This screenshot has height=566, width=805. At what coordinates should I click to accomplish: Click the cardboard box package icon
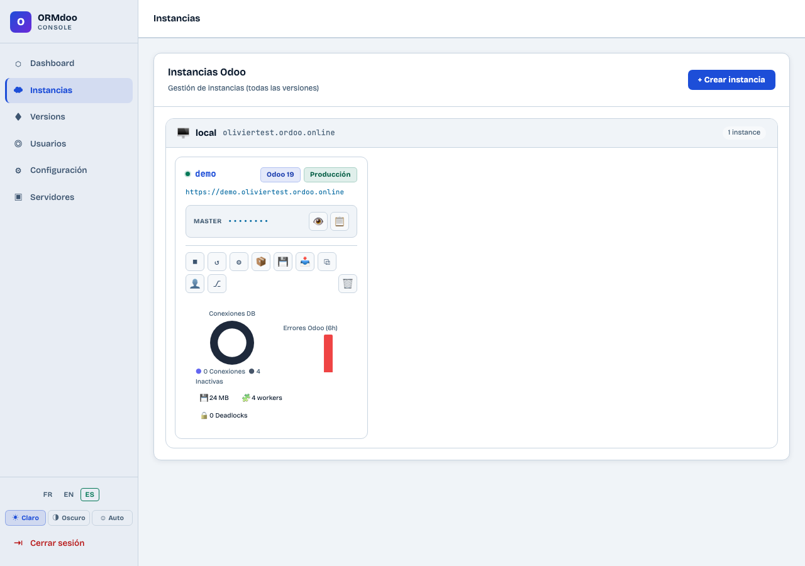pyautogui.click(x=261, y=262)
